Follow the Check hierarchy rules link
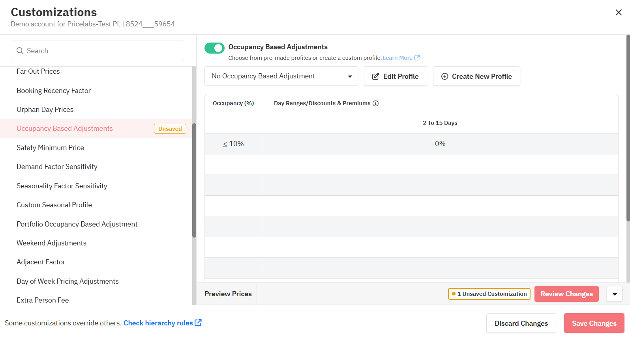This screenshot has width=630, height=338. (158, 323)
